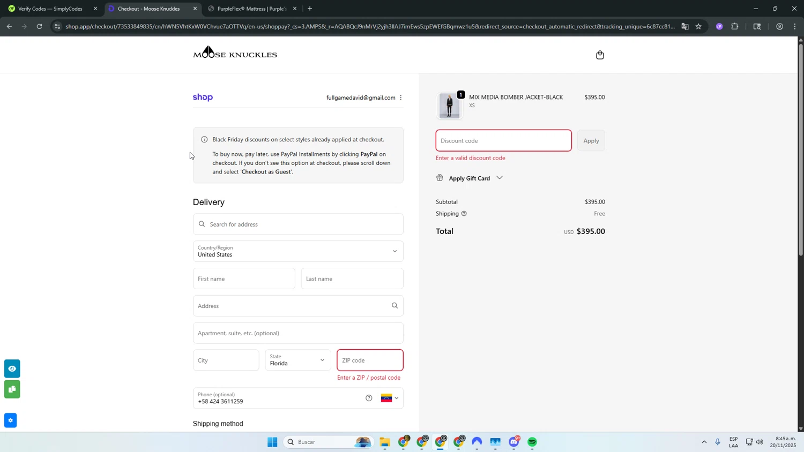
Task: Open File Explorer from taskbar
Action: tap(385, 442)
